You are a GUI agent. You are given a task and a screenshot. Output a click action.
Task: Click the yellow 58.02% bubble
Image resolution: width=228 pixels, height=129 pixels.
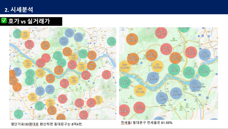(157, 66)
